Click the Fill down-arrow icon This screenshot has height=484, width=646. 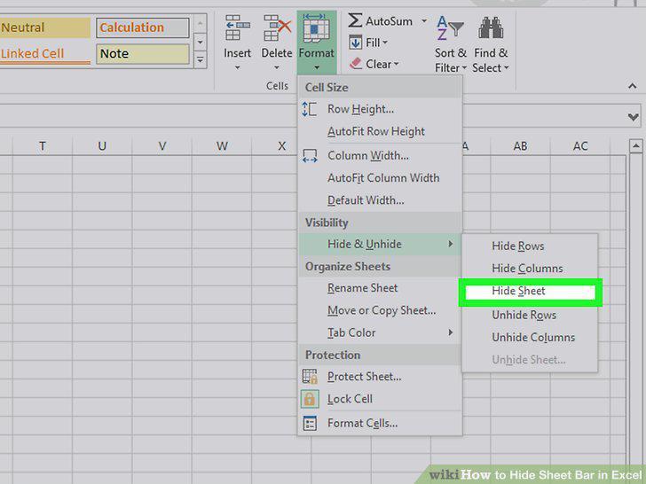[x=356, y=43]
